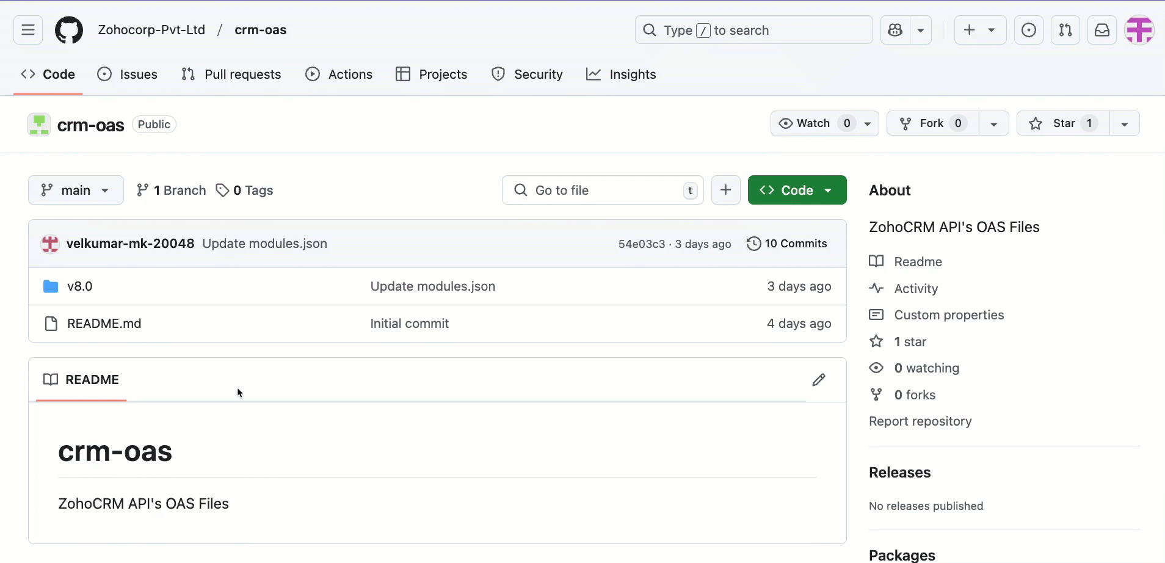This screenshot has width=1165, height=563.
Task: Expand the main branch selector
Action: (x=76, y=190)
